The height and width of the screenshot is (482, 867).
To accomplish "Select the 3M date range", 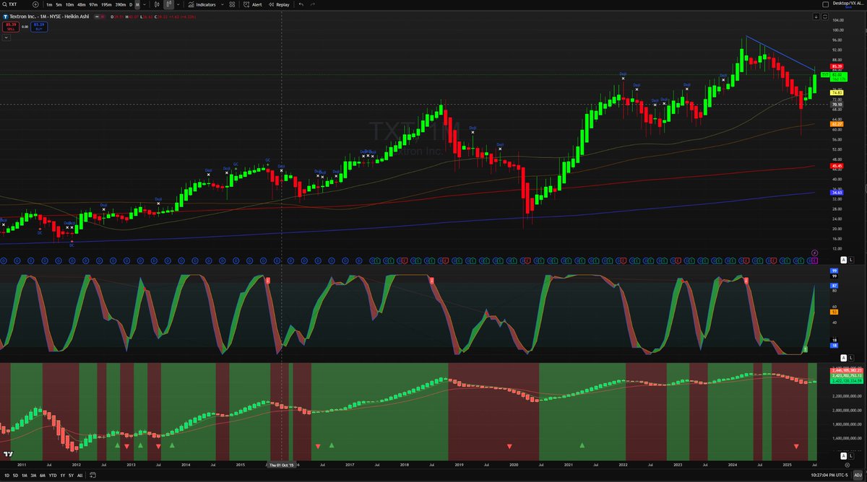I will coord(34,476).
